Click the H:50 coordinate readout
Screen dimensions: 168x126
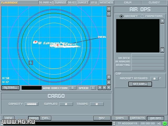click(x=6, y=78)
